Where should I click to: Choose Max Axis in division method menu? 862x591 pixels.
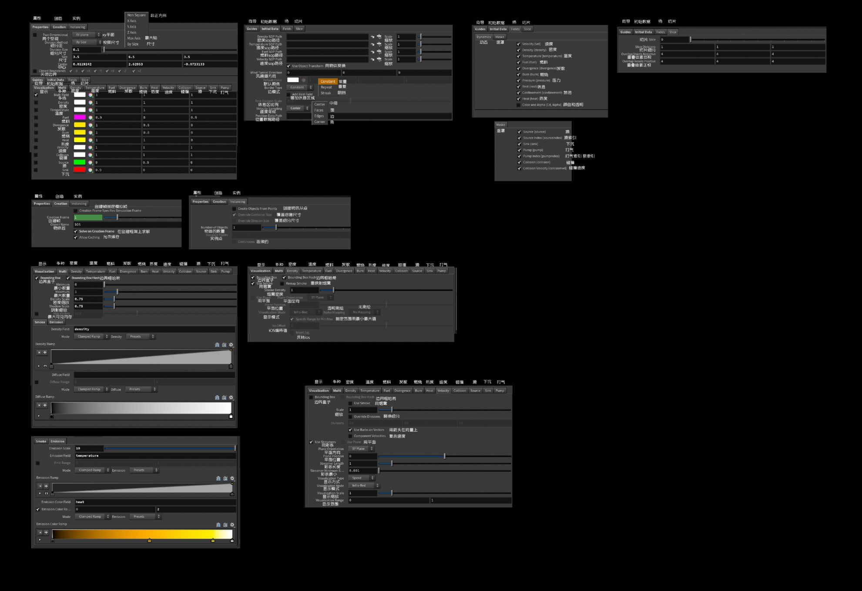pos(134,38)
